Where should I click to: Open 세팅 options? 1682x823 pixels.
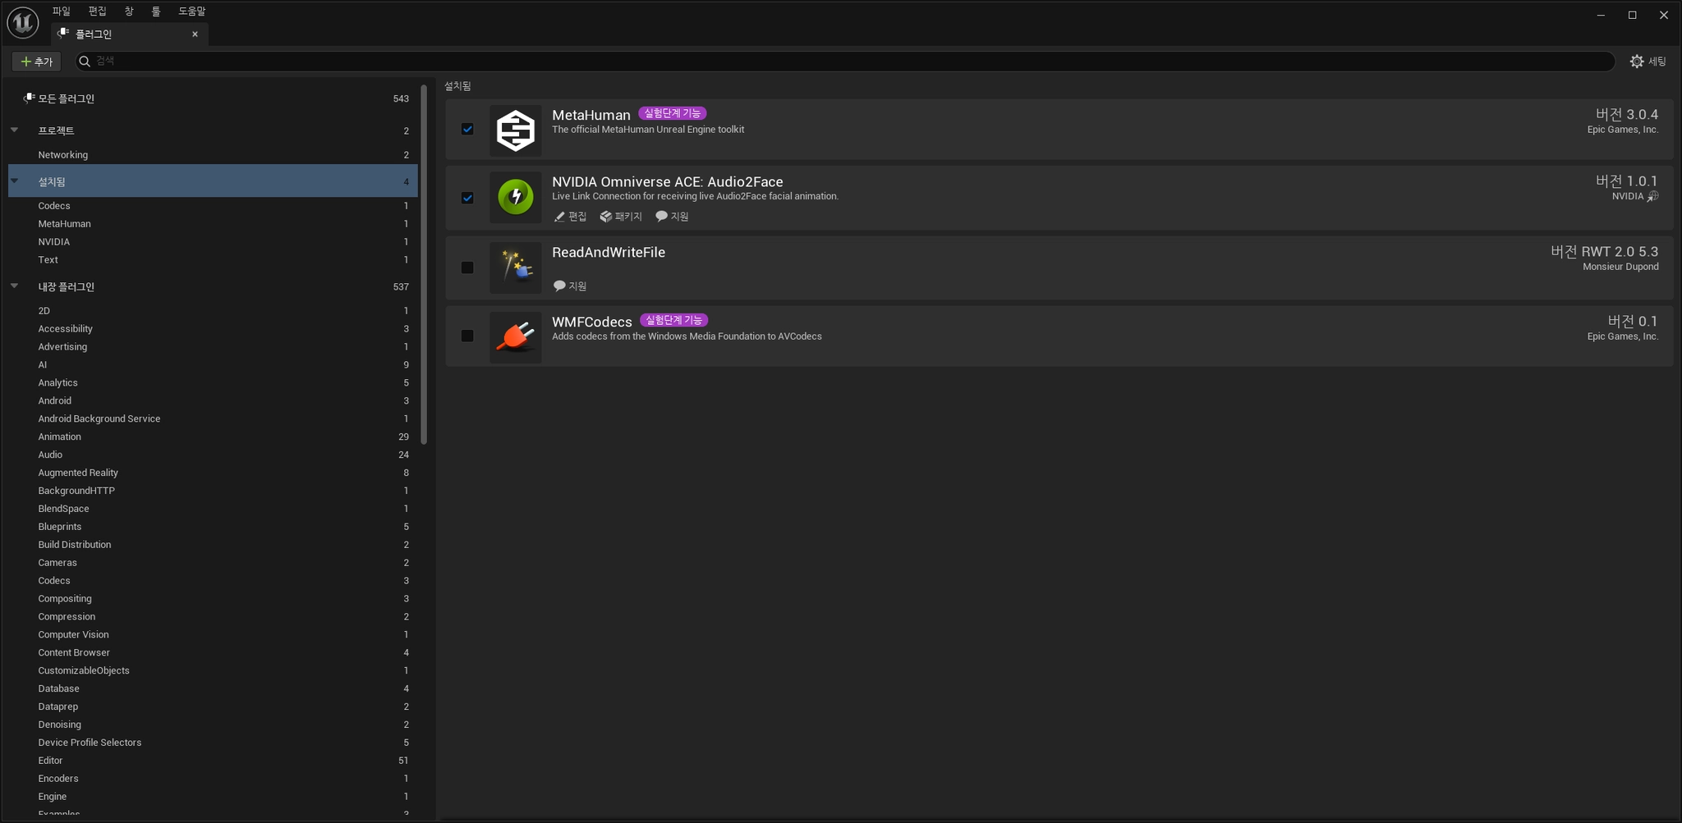point(1648,62)
